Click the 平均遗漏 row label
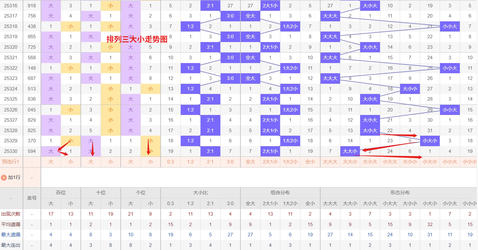The width and height of the screenshot is (478, 250). point(11,225)
